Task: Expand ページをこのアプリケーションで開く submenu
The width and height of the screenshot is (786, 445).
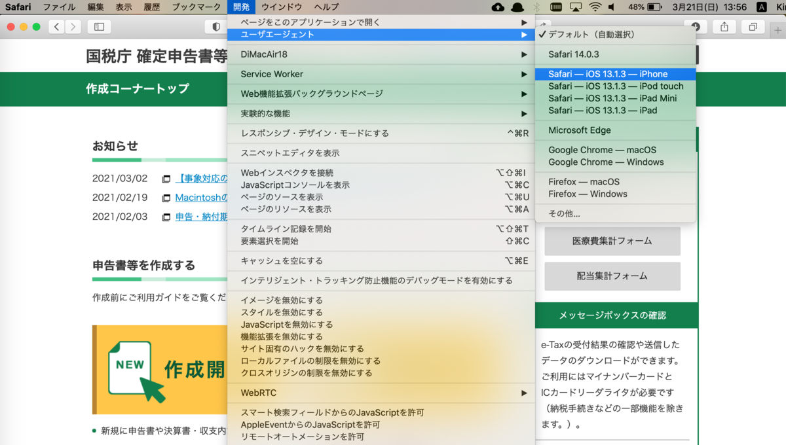Action: [x=381, y=22]
